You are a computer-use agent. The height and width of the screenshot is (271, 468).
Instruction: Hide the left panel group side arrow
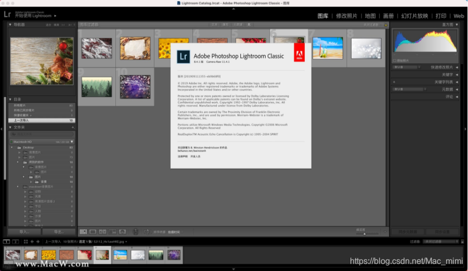(2, 129)
